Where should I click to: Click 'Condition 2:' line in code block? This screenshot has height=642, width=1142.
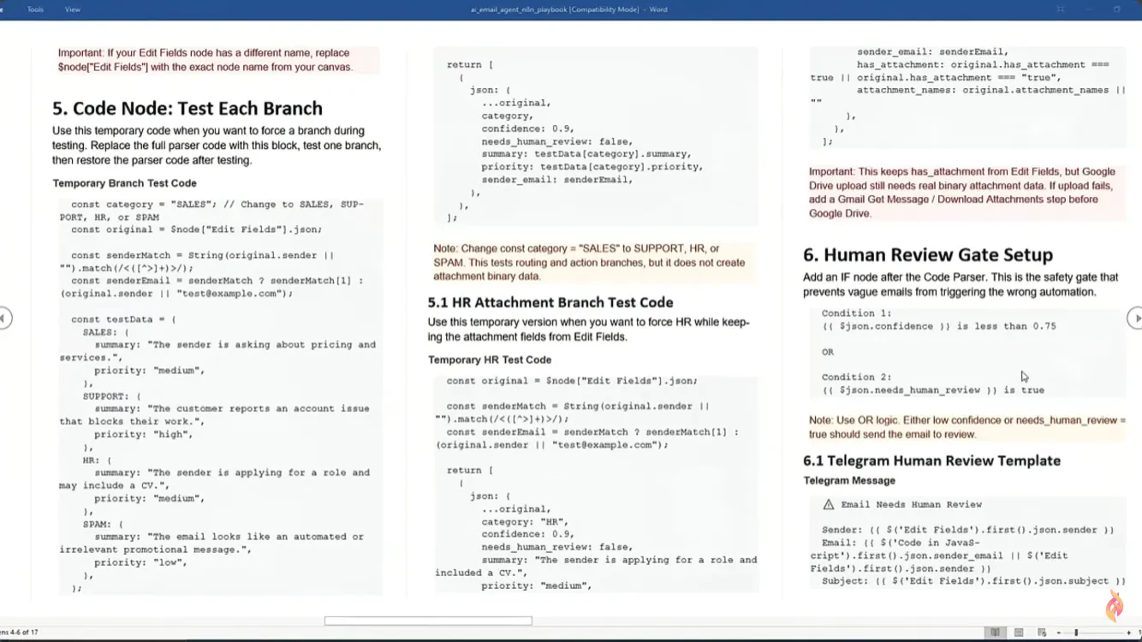(856, 377)
